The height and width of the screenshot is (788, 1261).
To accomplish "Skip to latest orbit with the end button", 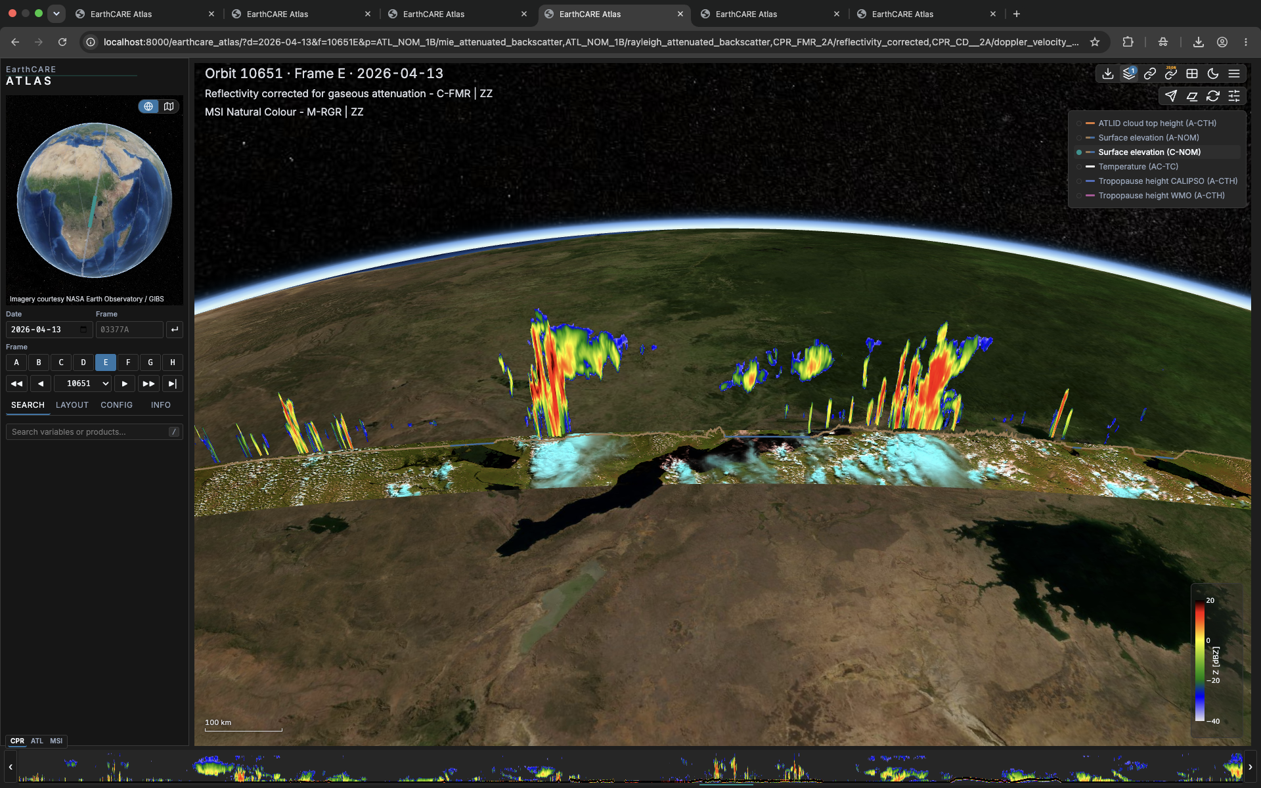I will 173,383.
